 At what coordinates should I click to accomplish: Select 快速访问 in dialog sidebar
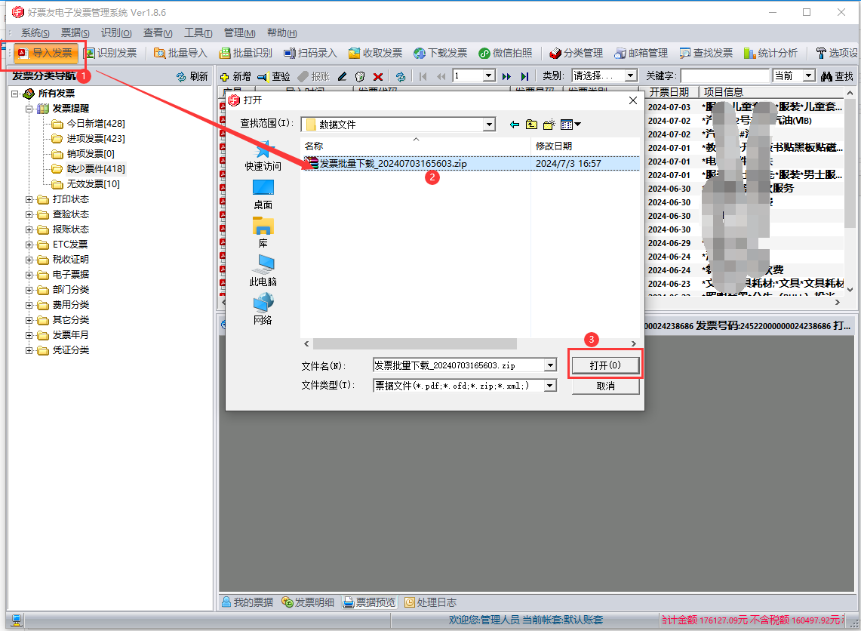tap(263, 156)
